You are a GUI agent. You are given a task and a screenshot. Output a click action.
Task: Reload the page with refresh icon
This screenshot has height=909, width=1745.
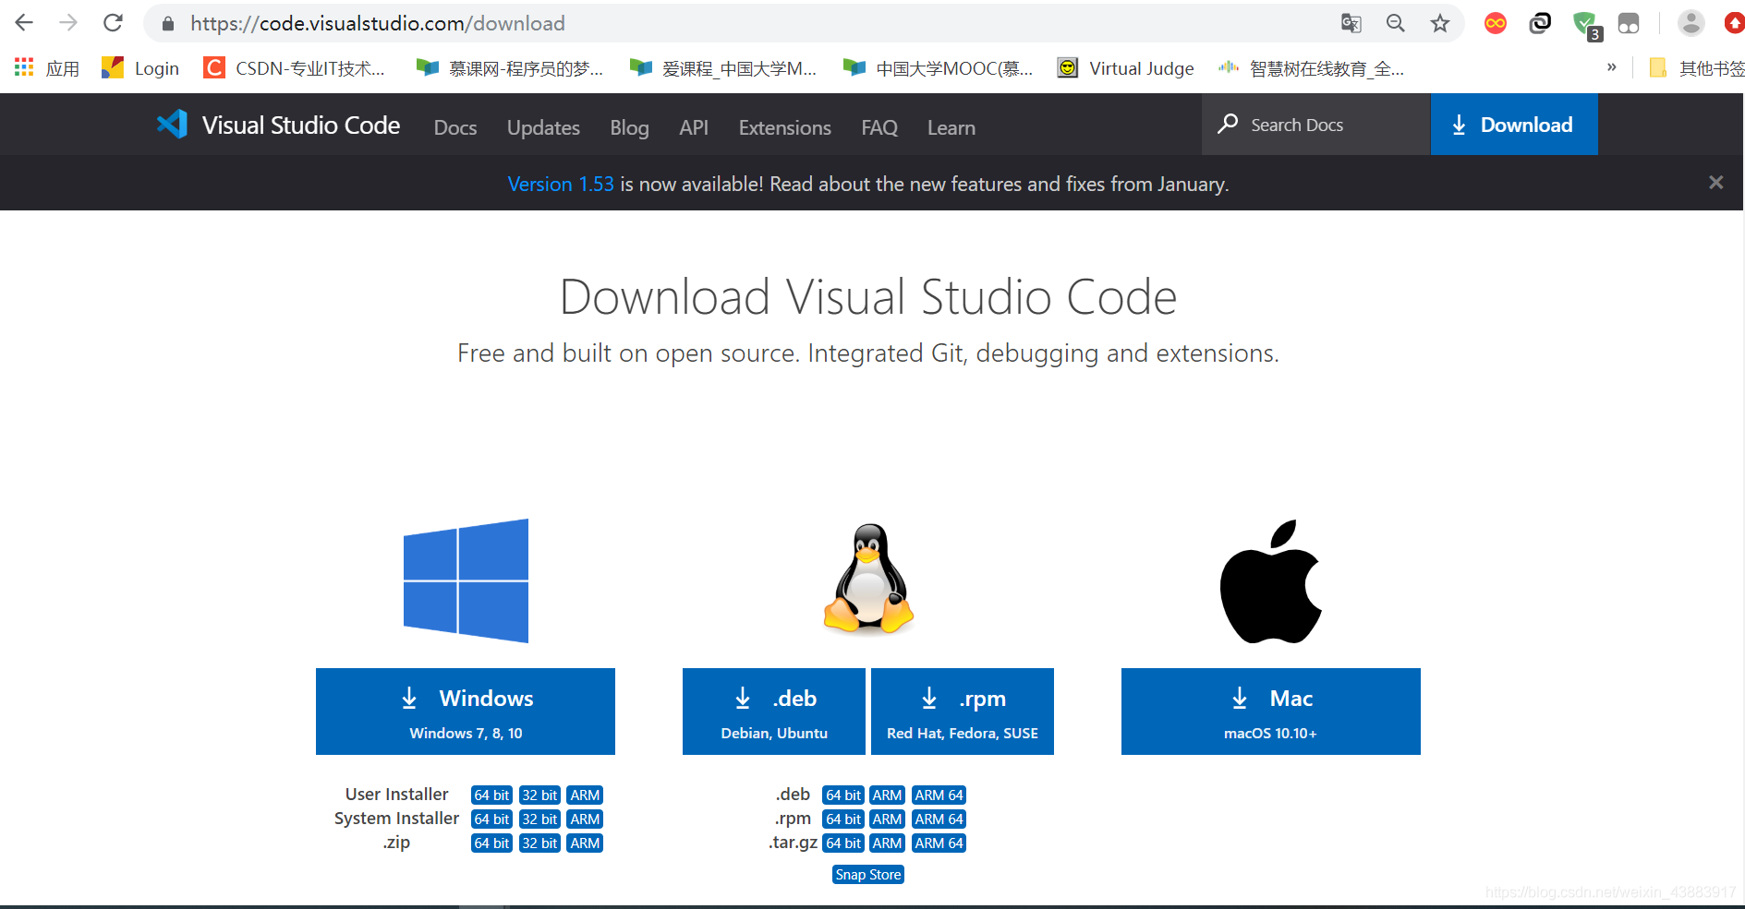pos(113,23)
